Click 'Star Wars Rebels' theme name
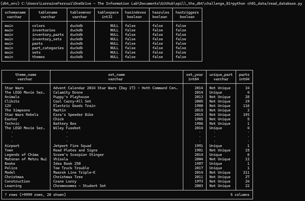The width and height of the screenshot is (305, 201). click(21, 115)
